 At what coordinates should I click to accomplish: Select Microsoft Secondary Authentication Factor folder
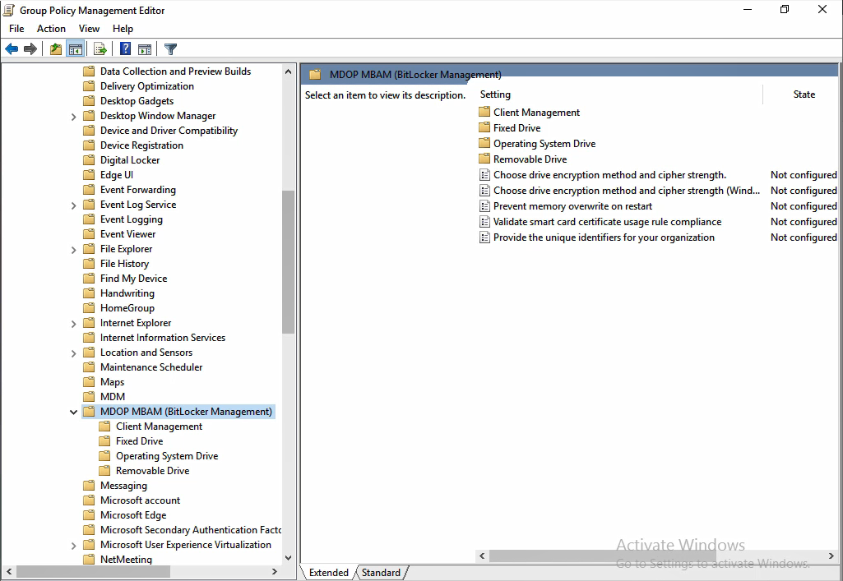(x=190, y=530)
